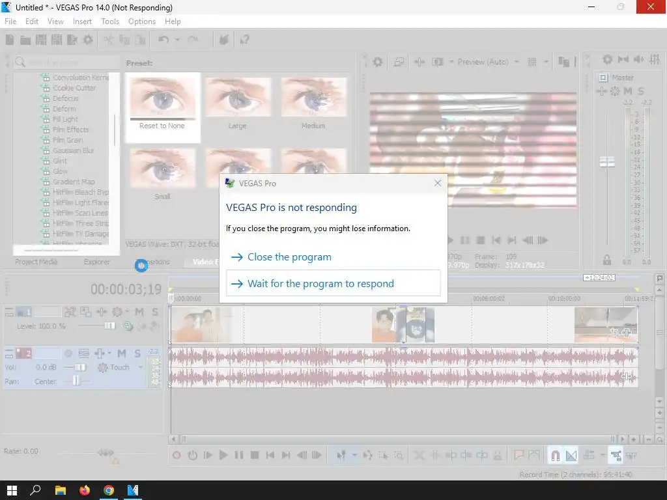Open the Split Screen View dropdown arrow
The image size is (667, 500).
click(451, 62)
